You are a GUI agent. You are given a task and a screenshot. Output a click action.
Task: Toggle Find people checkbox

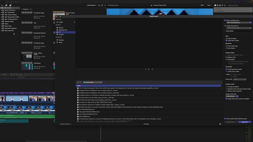[x=226, y=60]
